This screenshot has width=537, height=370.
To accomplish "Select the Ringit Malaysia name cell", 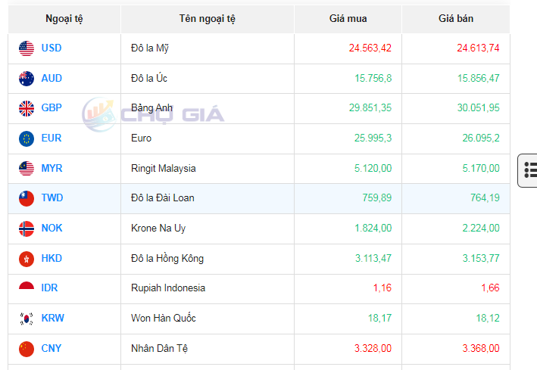I will (208, 169).
